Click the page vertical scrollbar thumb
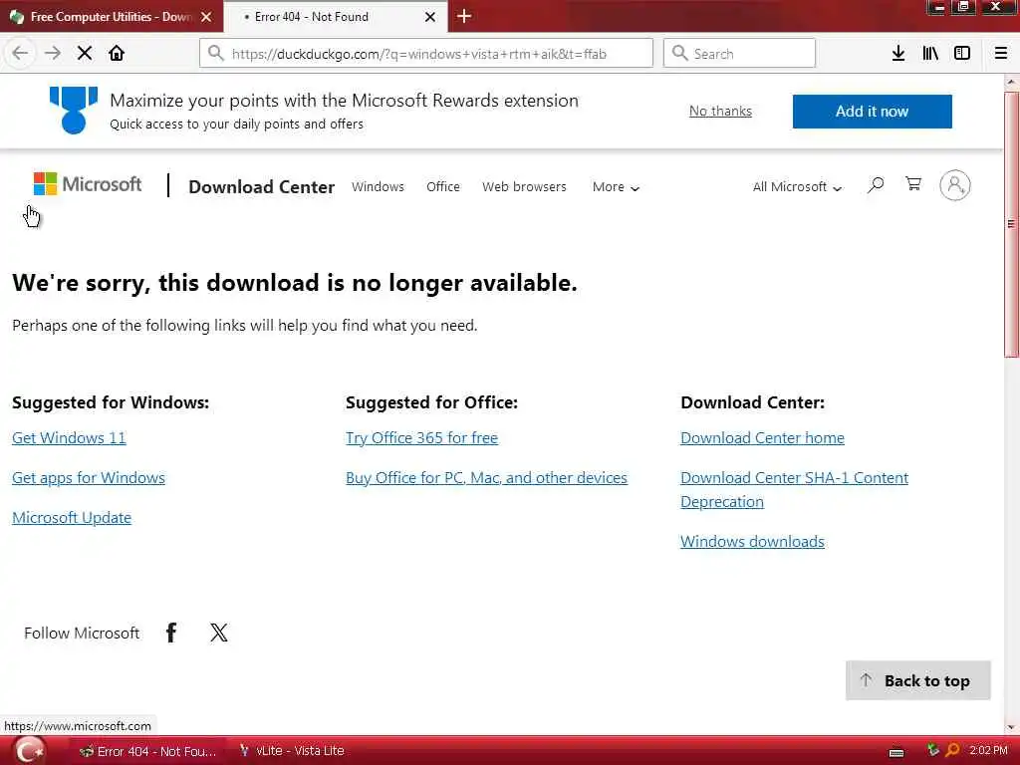This screenshot has height=765, width=1020. pyautogui.click(x=1011, y=224)
